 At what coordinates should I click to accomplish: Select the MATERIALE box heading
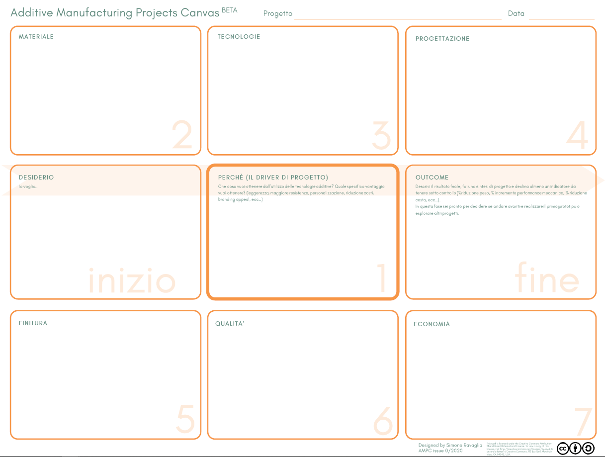pos(36,37)
